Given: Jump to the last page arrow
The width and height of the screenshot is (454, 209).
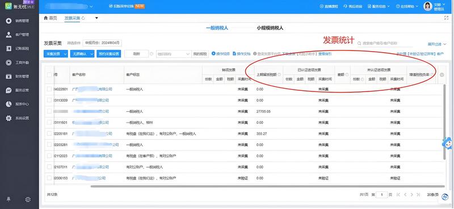Looking at the screenshot, I should 418,195.
